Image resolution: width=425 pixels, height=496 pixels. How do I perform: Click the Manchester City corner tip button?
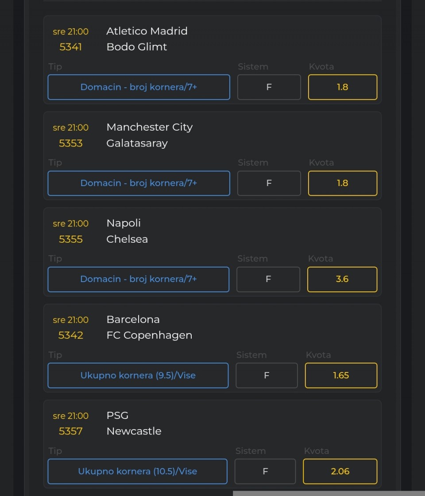(x=139, y=183)
